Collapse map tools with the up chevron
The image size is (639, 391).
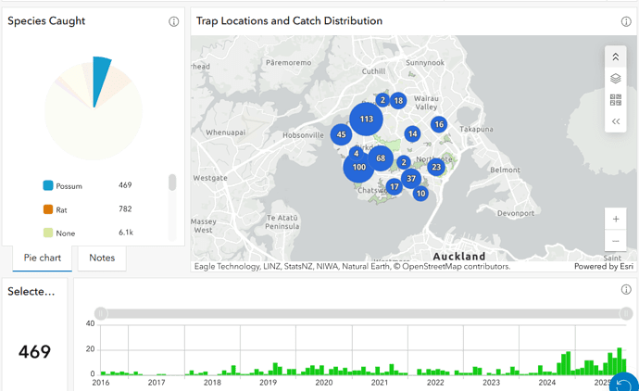click(x=616, y=57)
